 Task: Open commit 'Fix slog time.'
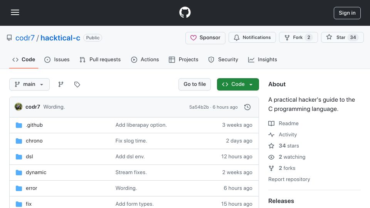tap(131, 141)
